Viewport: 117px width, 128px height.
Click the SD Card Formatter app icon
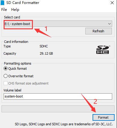[2, 3]
